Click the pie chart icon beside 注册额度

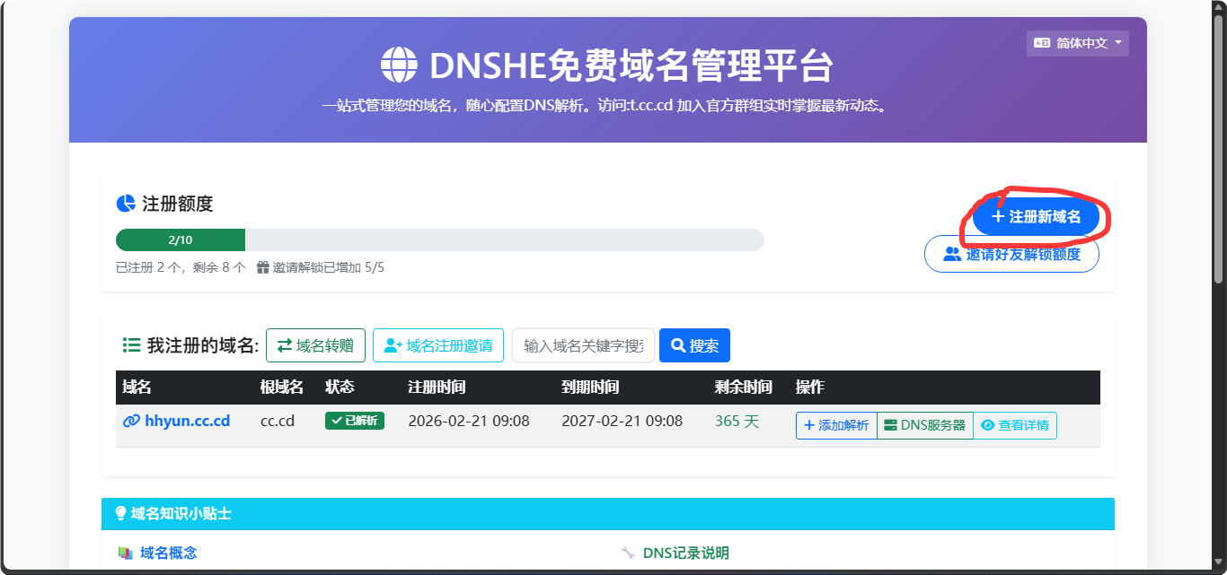[126, 204]
